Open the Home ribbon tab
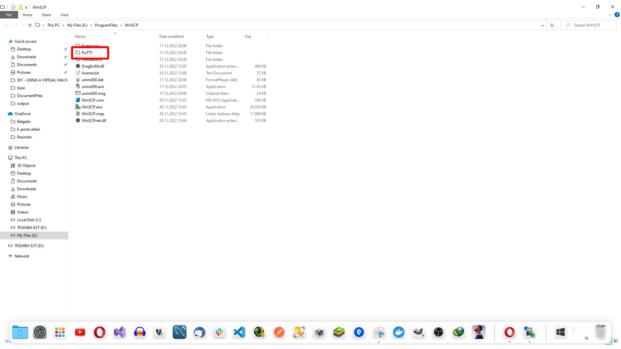Image resolution: width=621 pixels, height=349 pixels. (x=27, y=15)
